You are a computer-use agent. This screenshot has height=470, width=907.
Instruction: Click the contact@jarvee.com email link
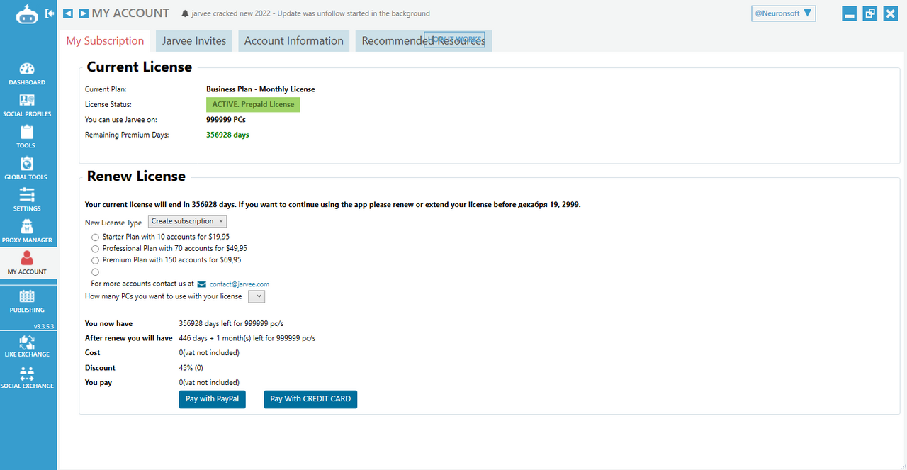click(x=239, y=284)
